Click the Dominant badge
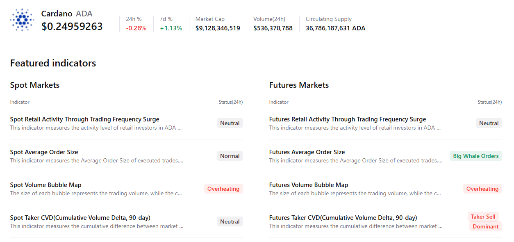 (x=486, y=226)
